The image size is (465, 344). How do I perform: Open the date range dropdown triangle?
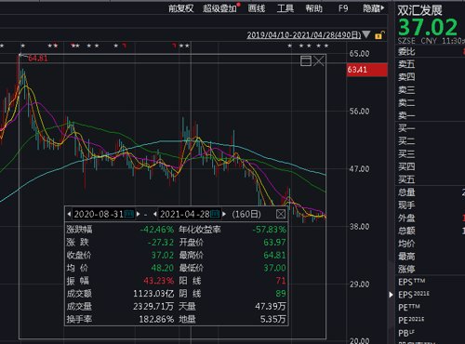tap(366, 34)
